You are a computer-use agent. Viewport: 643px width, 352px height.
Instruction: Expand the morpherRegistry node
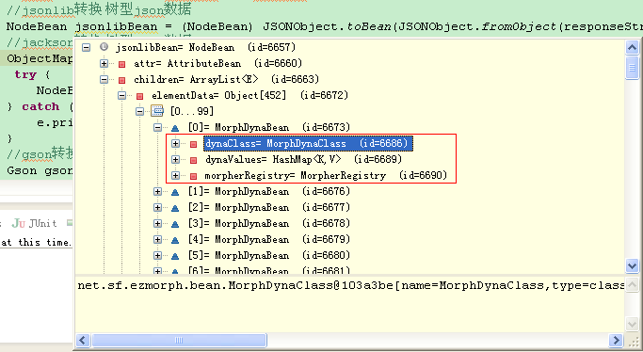(x=175, y=175)
